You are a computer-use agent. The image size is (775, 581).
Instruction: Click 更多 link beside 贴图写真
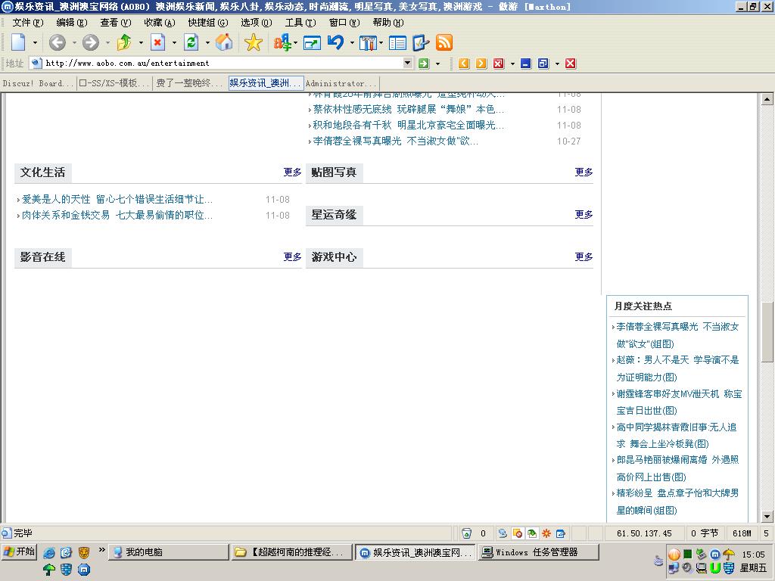coord(584,172)
